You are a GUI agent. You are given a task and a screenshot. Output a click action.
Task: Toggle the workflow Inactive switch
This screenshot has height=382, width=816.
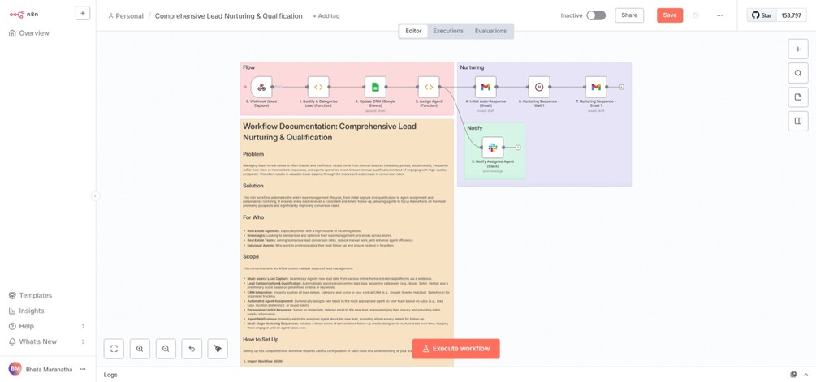click(x=596, y=15)
